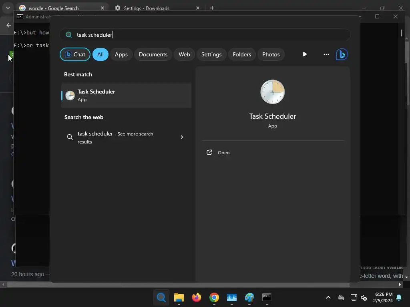Viewport: 410px width, 307px height.
Task: Open Chrome from taskbar
Action: click(x=214, y=297)
